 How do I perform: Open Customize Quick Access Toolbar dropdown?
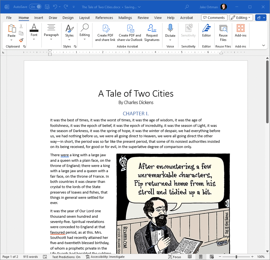74,7
